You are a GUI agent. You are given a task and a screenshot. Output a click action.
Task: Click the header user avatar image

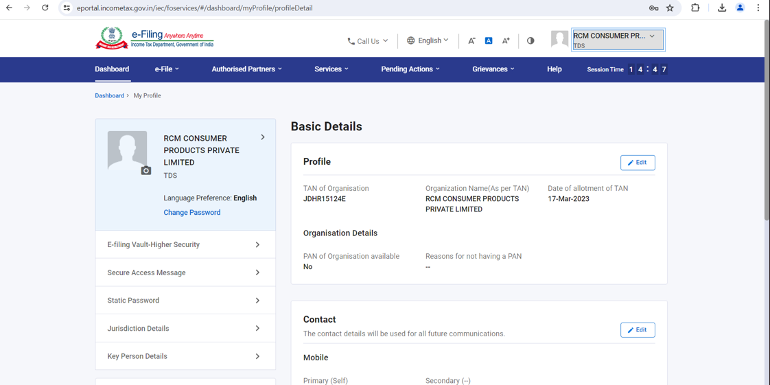pyautogui.click(x=559, y=39)
